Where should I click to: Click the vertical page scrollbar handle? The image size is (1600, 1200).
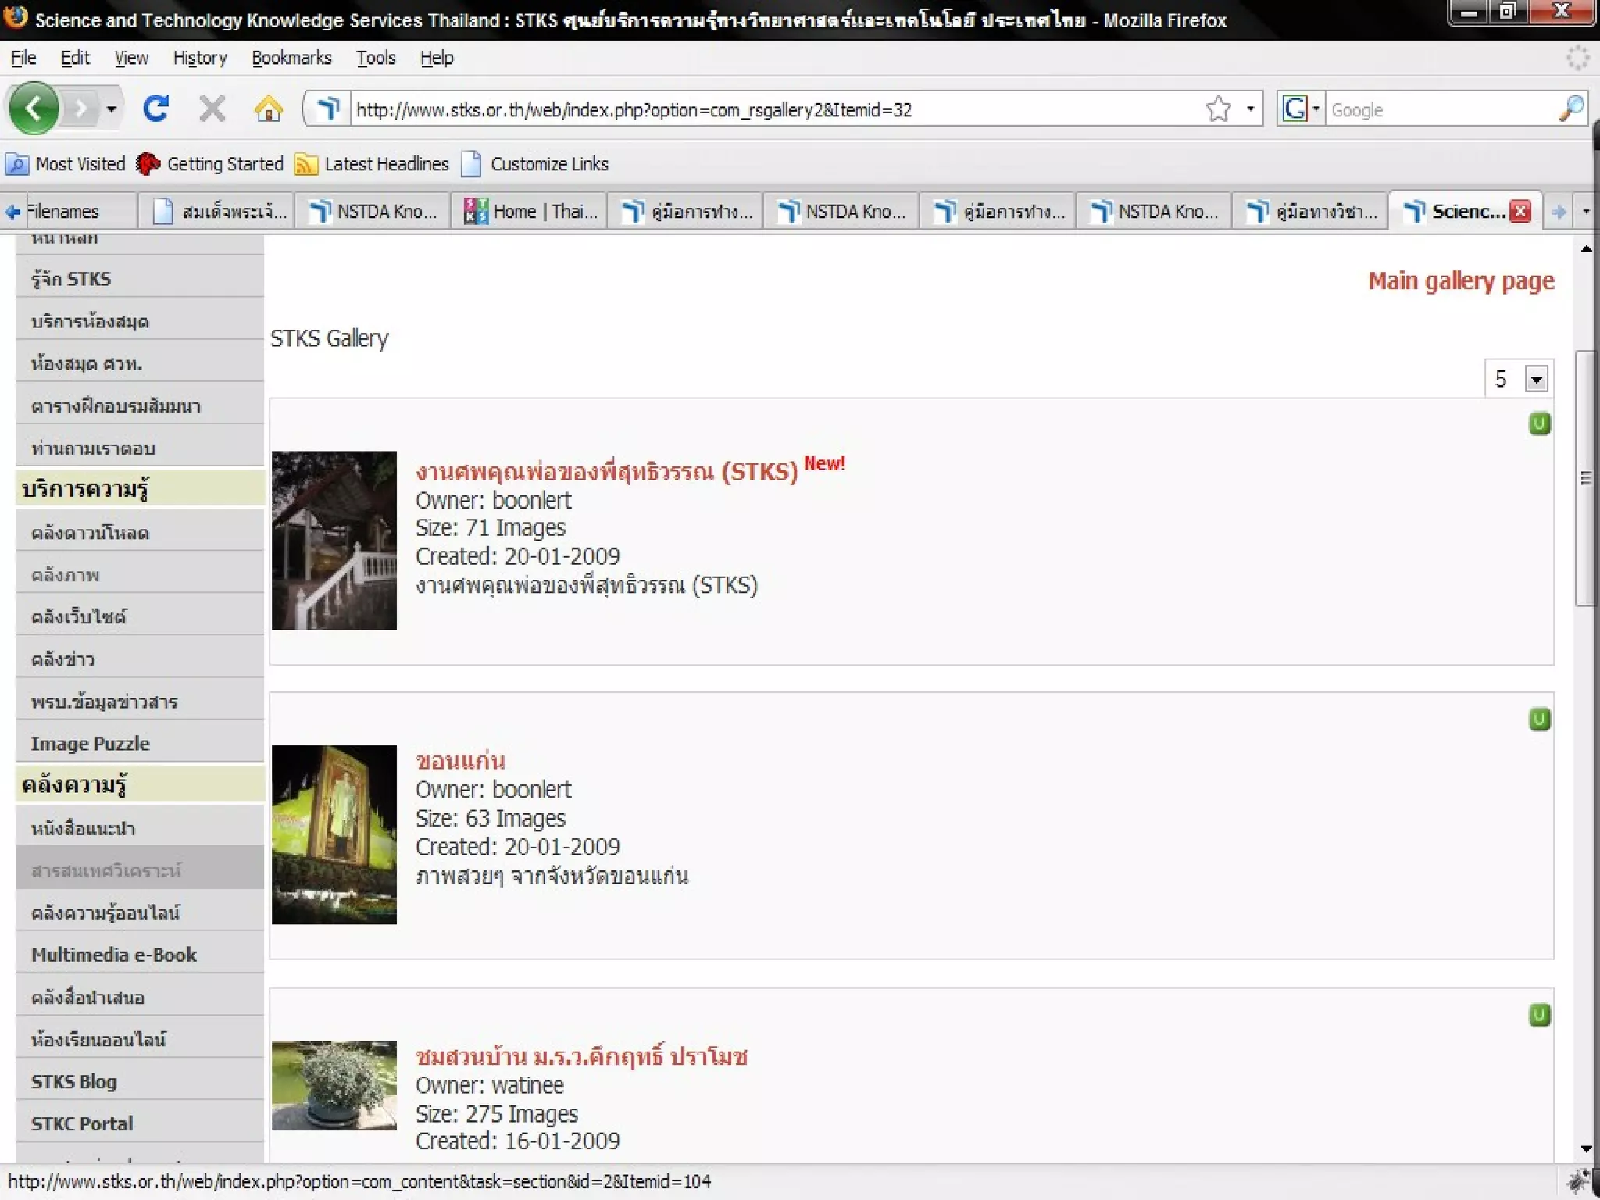coord(1585,477)
